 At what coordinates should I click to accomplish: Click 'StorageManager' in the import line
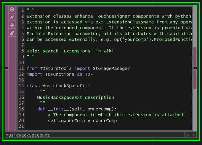111,69
